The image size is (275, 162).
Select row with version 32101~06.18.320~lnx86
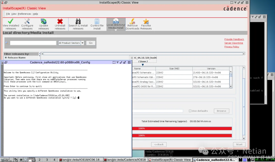181,86
